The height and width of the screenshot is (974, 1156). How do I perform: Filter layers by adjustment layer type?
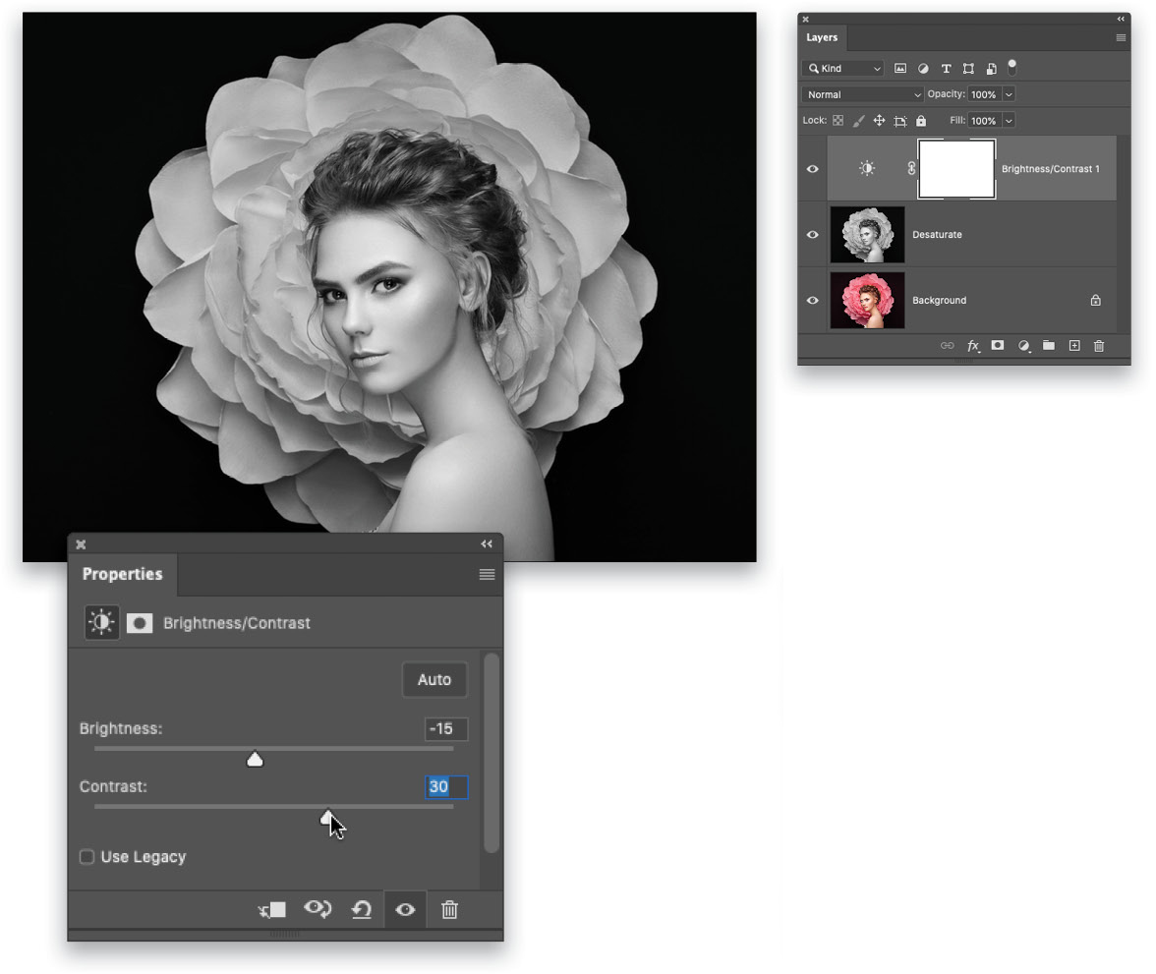923,68
